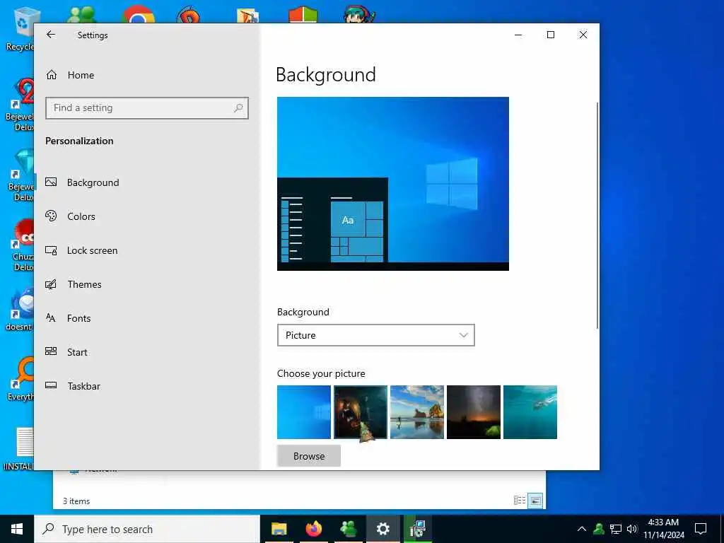Select the beach rocks wallpaper thumbnail

pos(417,412)
